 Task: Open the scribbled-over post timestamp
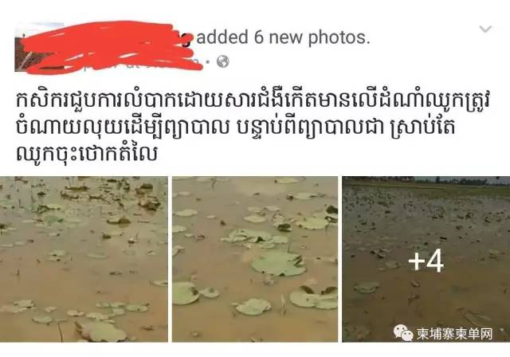136,61
